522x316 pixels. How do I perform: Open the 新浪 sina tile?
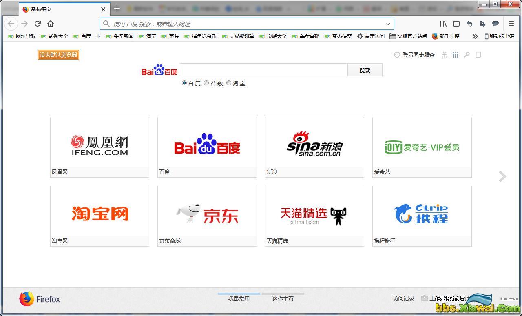tap(314, 147)
